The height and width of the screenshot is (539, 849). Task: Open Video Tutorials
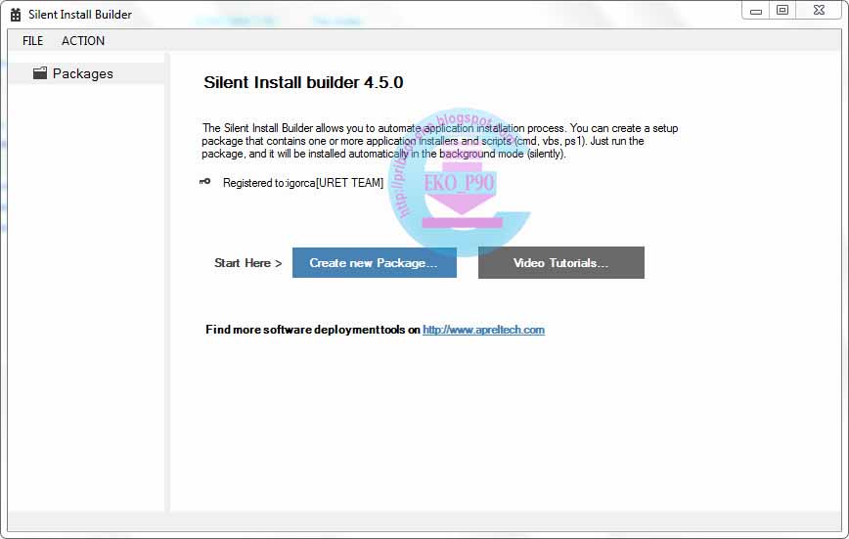pos(561,263)
